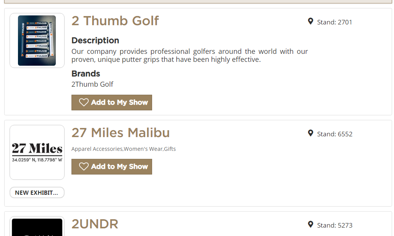Screen dimensions: 394x236
Task: Click the Stand: 2701 label
Action: (x=334, y=22)
